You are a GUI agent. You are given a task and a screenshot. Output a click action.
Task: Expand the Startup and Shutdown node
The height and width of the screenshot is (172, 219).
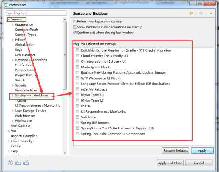(13, 96)
